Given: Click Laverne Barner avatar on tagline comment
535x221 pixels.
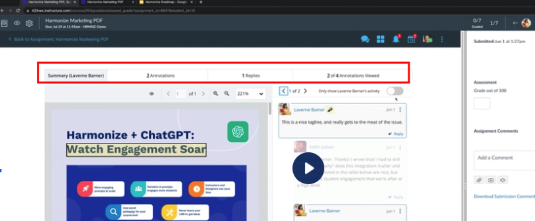Looking at the screenshot, I should (285, 109).
